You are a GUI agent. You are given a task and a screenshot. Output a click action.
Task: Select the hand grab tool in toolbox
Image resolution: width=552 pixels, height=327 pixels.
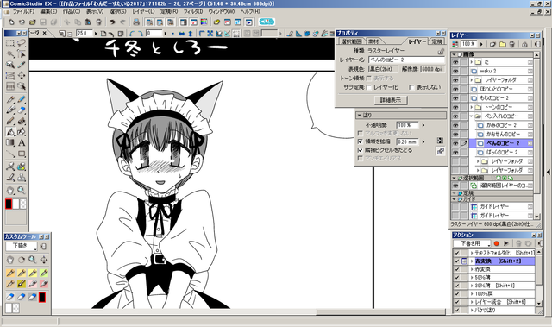(x=10, y=191)
